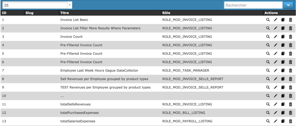
Task: Open the page size dropdown showing 25
Action: 37,5
